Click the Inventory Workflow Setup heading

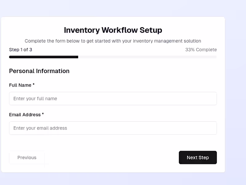coord(113,30)
